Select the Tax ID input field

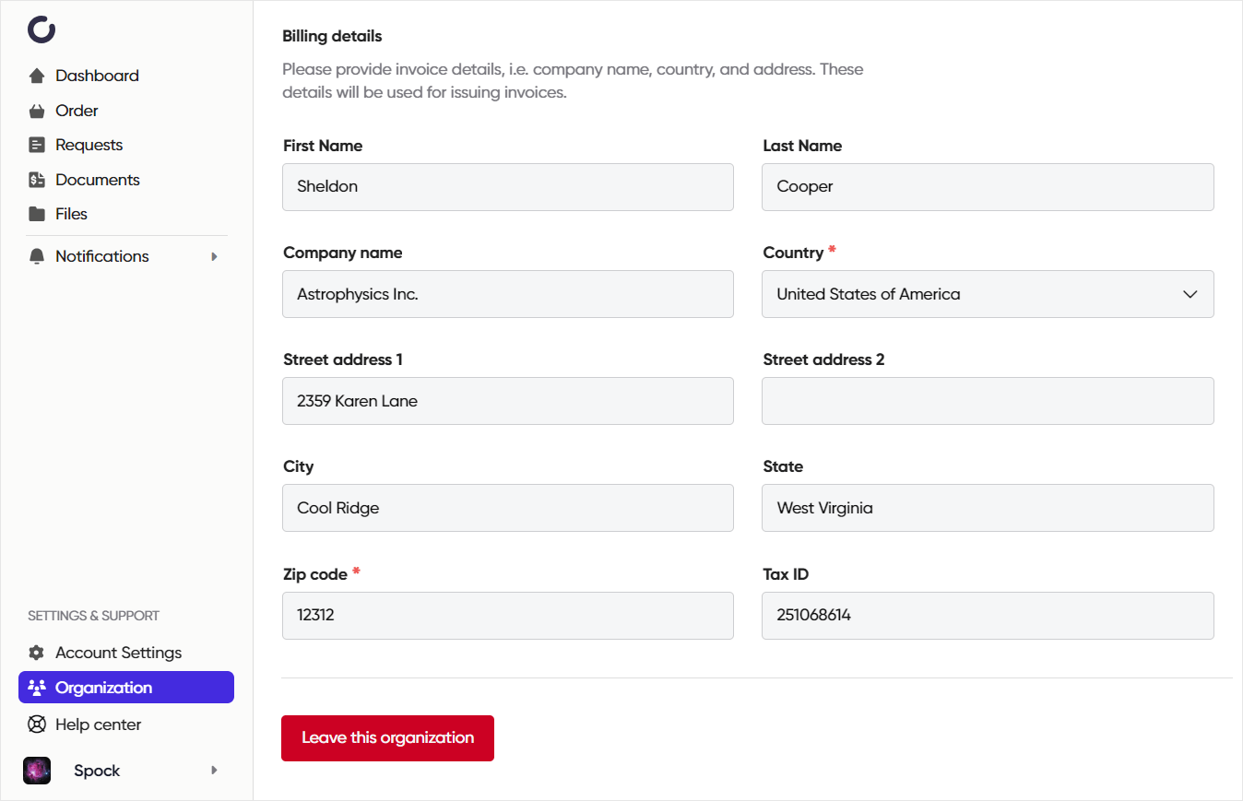click(987, 615)
